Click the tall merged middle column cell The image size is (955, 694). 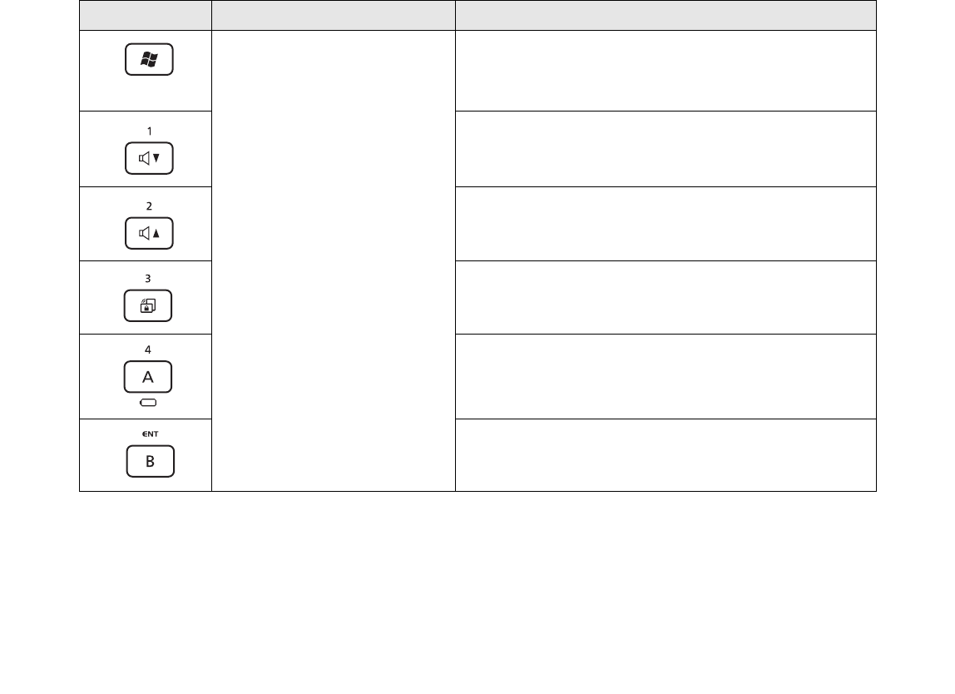pos(334,260)
